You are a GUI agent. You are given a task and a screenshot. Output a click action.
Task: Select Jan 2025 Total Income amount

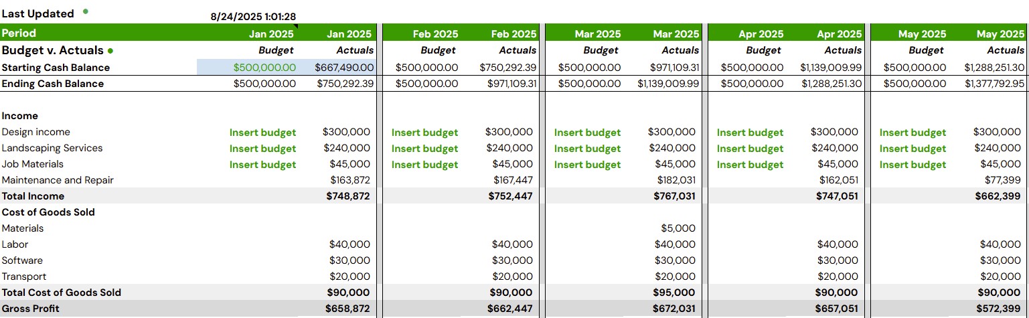coord(348,196)
